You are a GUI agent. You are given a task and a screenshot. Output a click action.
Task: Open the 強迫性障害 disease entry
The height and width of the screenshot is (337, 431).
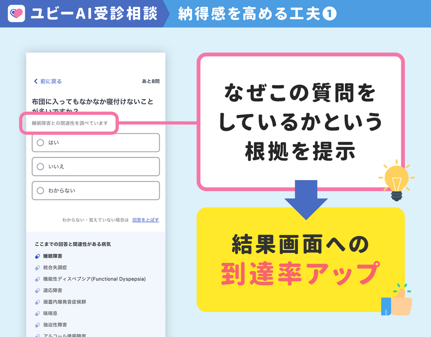pyautogui.click(x=55, y=325)
